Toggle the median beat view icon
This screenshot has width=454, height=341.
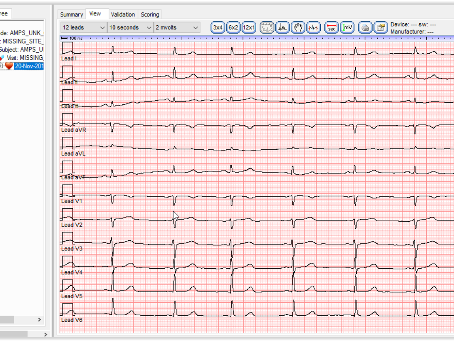[x=282, y=28]
